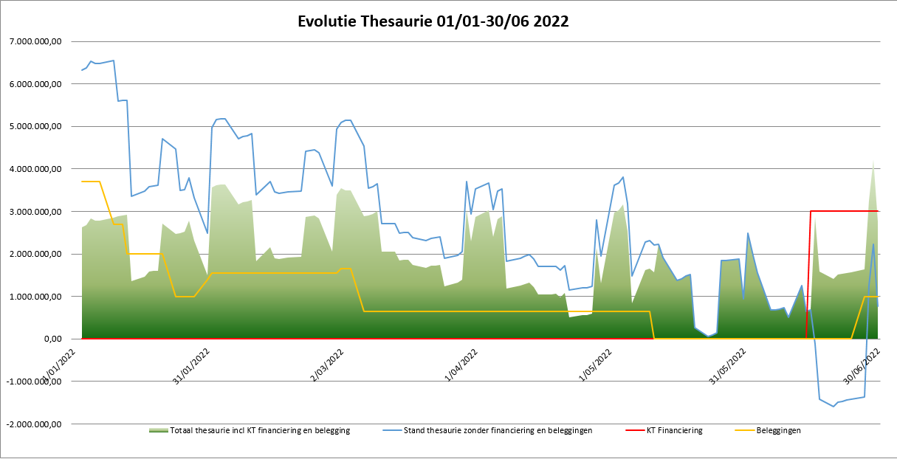
Task: Select the 30/06/2022 date axis label
Action: tap(862, 367)
